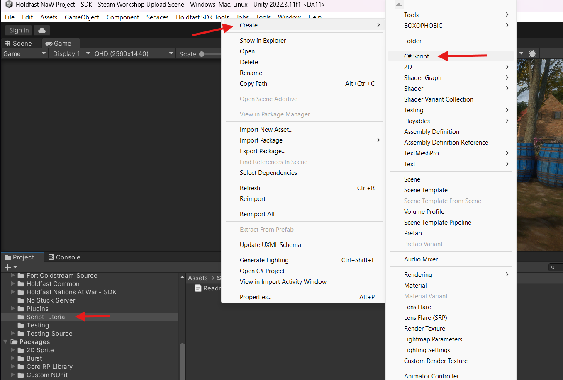Select the Readme asset file icon

pos(198,288)
